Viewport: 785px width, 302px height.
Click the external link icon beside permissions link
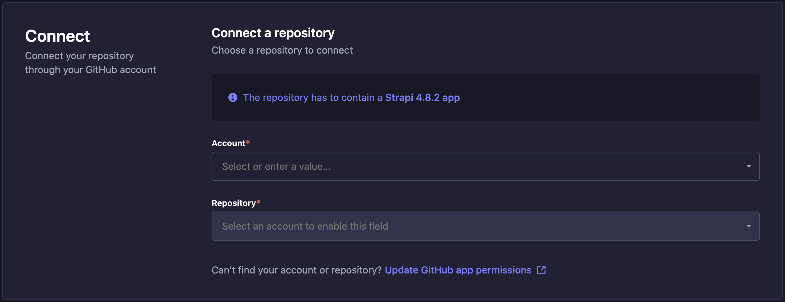click(541, 270)
